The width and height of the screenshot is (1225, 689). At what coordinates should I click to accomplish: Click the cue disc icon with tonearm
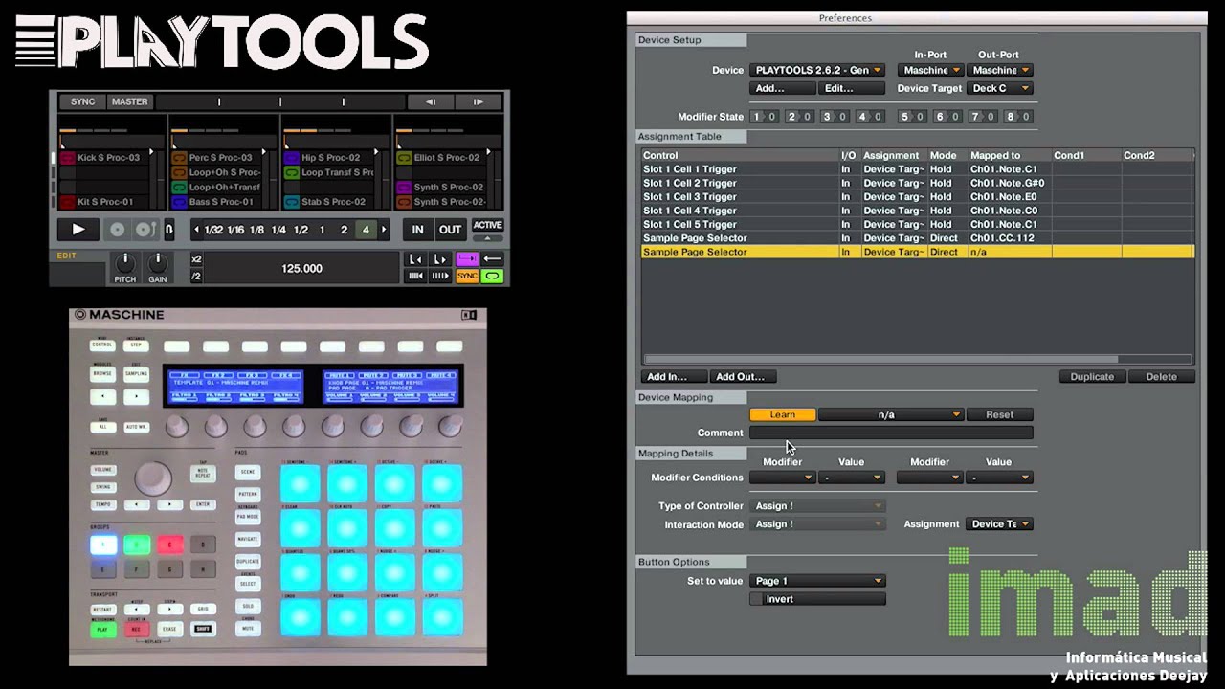pos(145,230)
